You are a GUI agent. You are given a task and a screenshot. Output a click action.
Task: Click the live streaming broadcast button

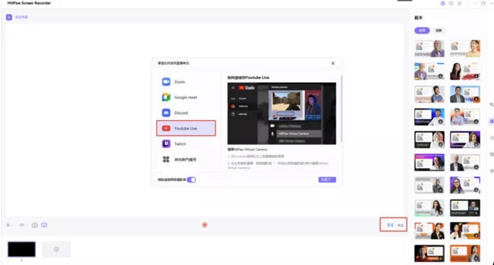coord(393,225)
